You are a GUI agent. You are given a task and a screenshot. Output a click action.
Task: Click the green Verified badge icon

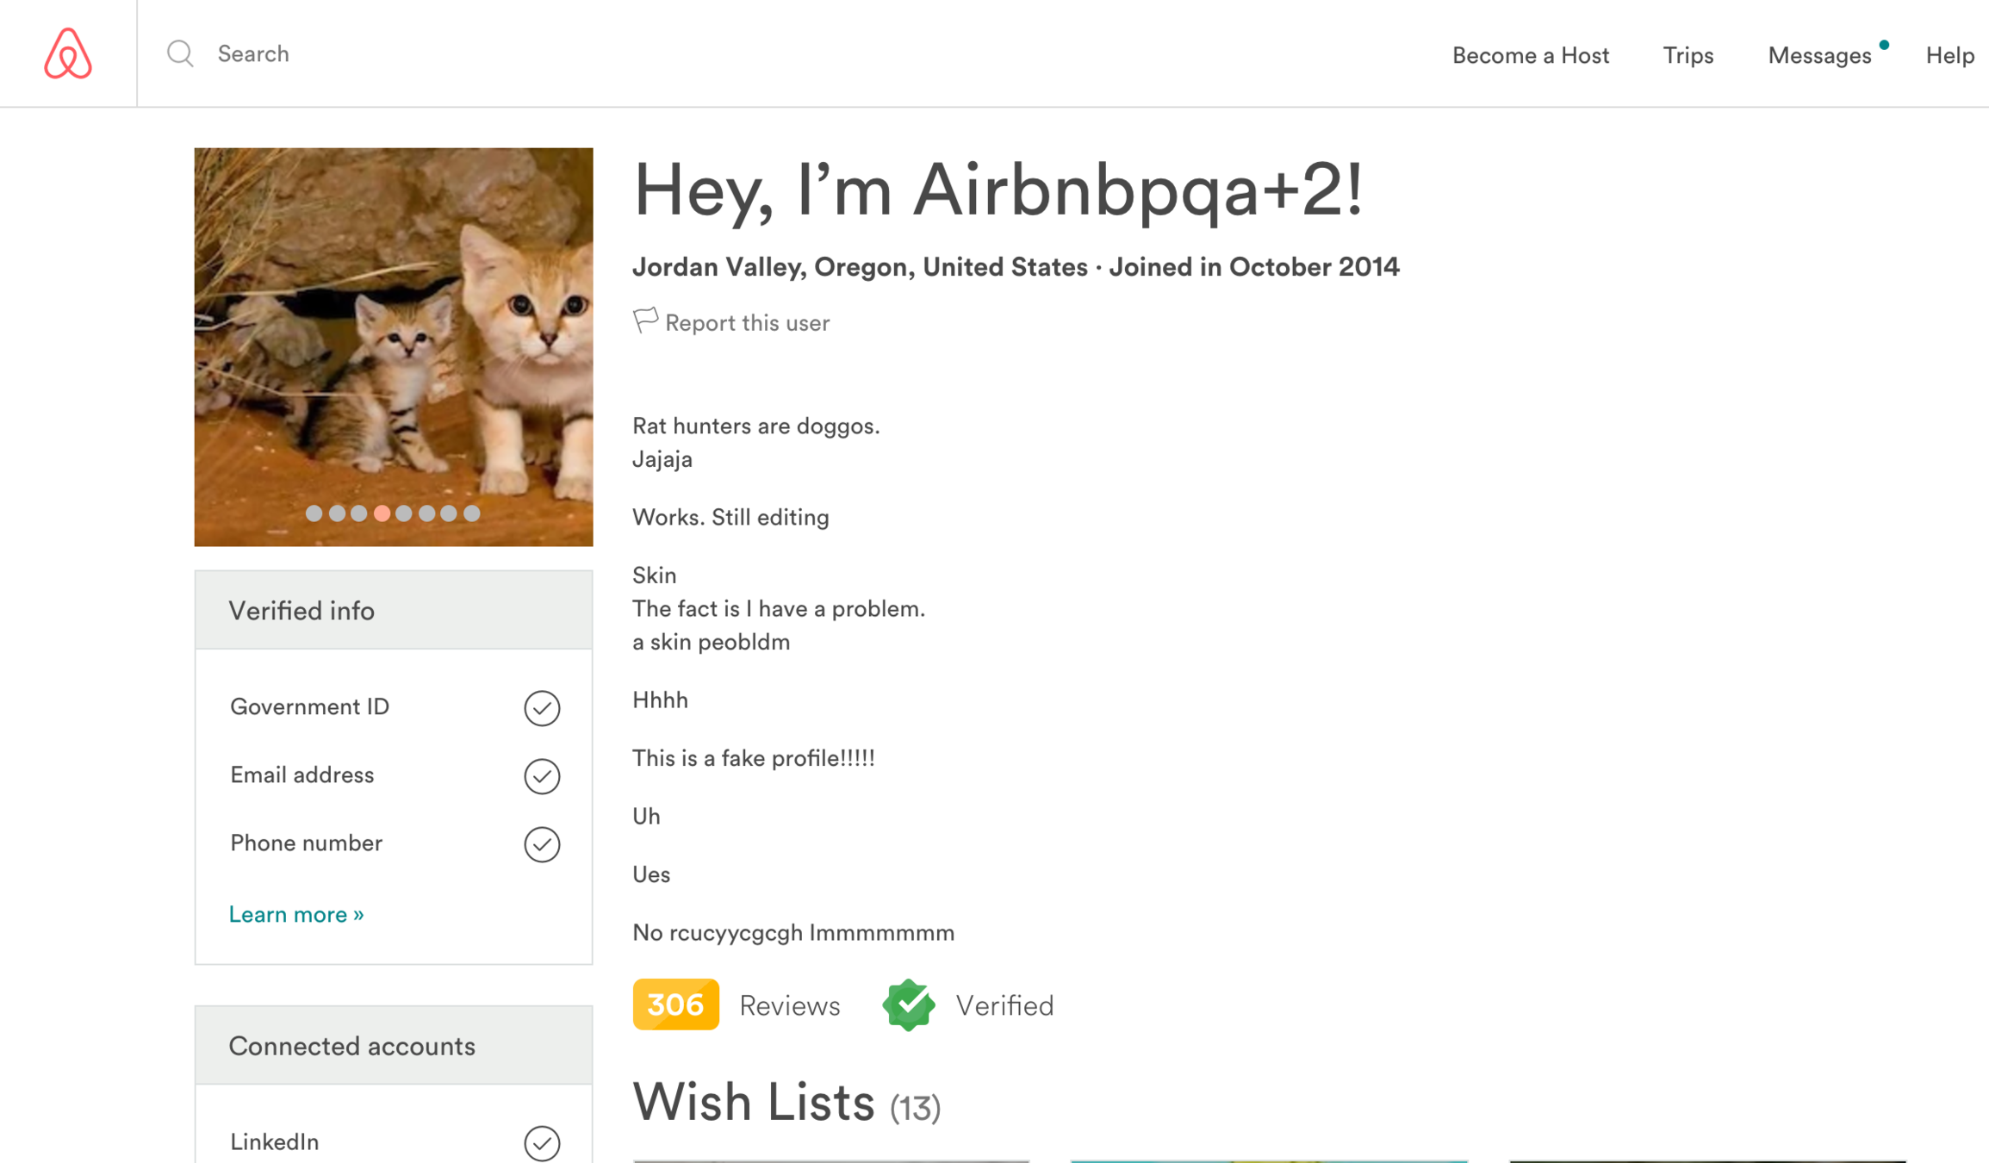[x=908, y=1004]
